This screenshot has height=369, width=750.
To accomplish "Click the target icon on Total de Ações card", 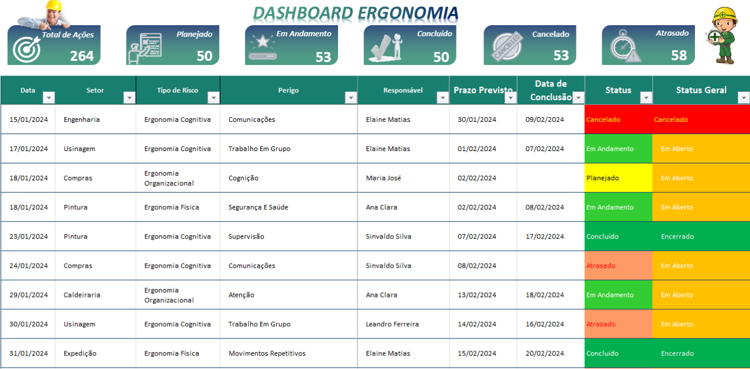I will click(25, 50).
